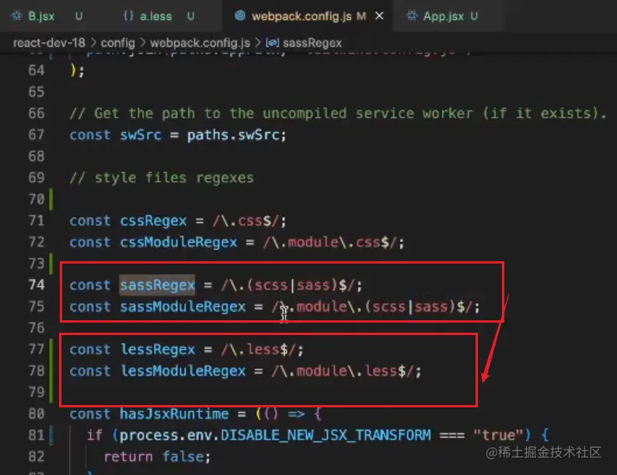
Task: Click the "true" string literal on line 81
Action: (x=498, y=435)
